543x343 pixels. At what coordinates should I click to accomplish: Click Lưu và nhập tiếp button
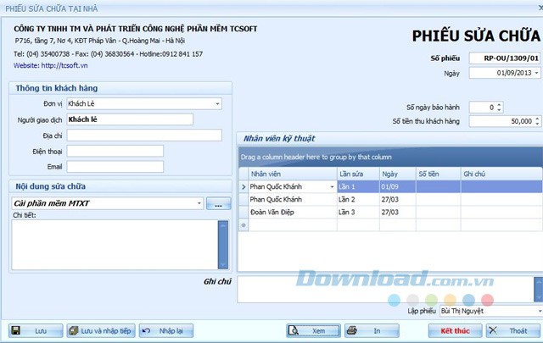click(100, 330)
